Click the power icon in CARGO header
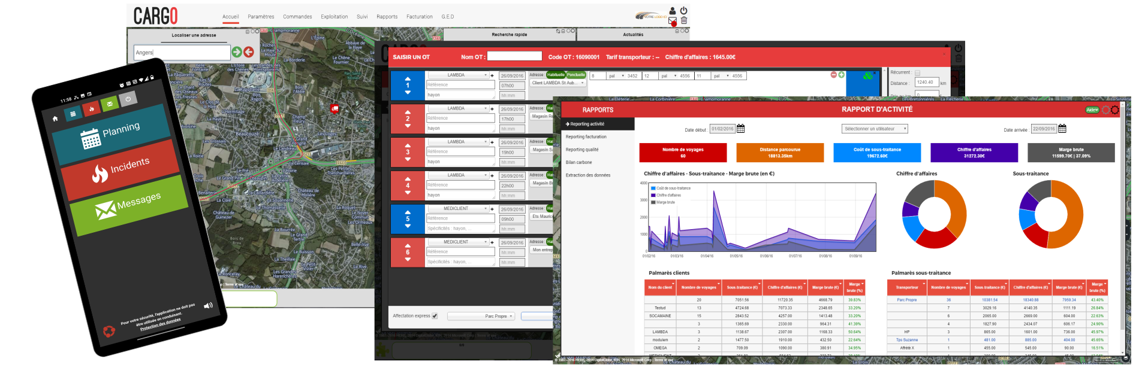 [683, 11]
